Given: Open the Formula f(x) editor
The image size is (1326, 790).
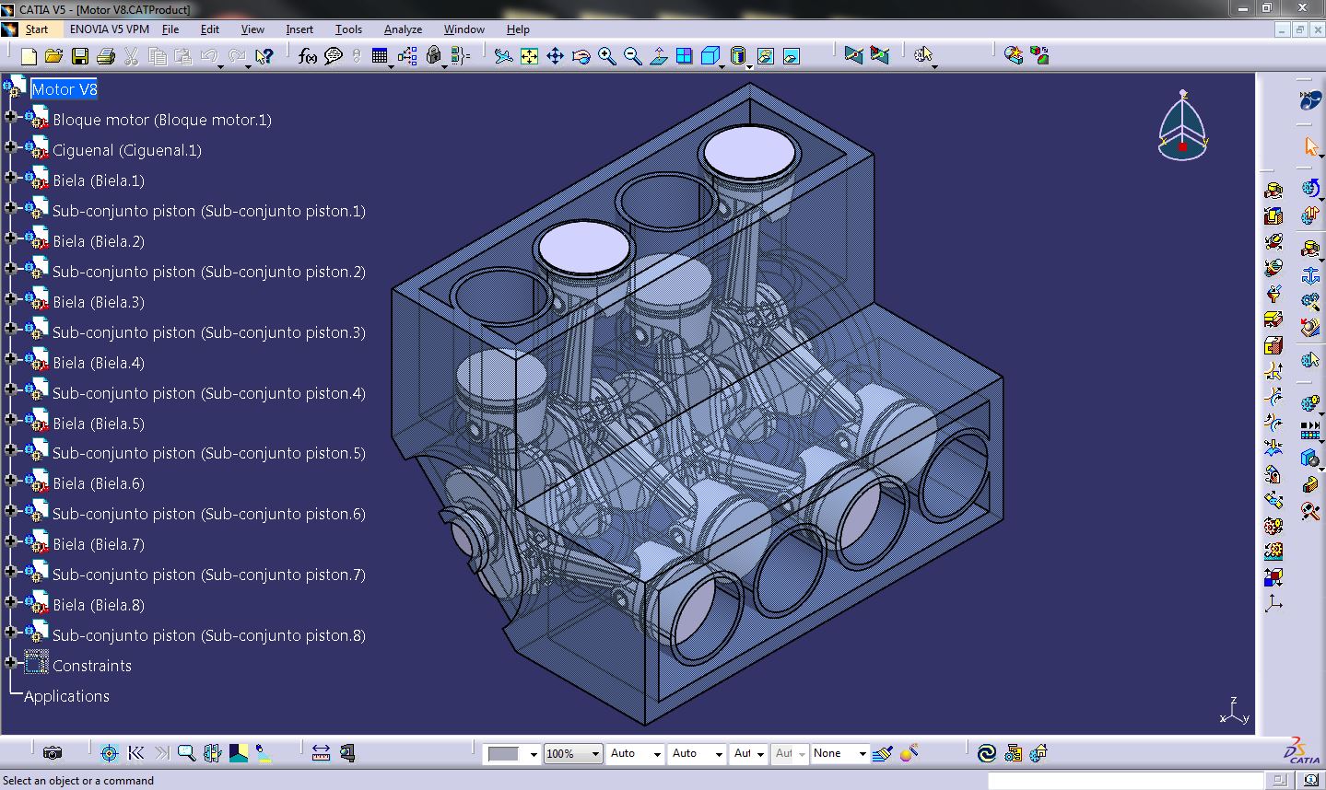Looking at the screenshot, I should click(x=308, y=56).
